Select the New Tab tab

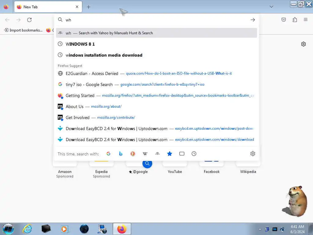[x=48, y=7]
